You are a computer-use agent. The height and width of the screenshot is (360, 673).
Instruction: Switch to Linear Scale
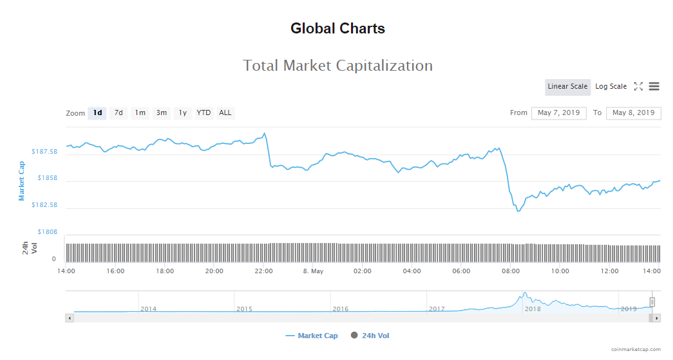[x=567, y=87]
